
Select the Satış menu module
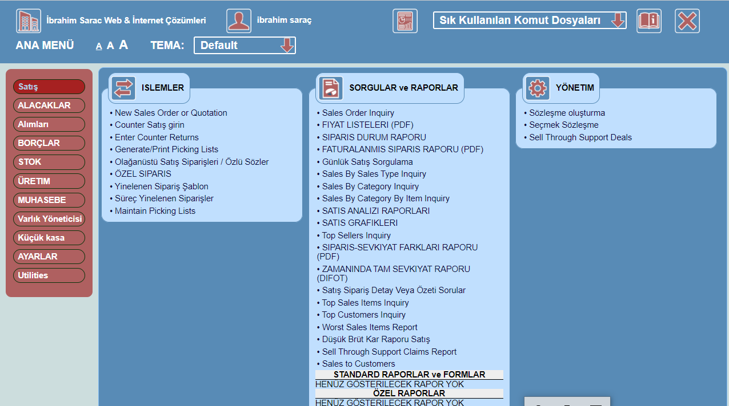coord(49,87)
